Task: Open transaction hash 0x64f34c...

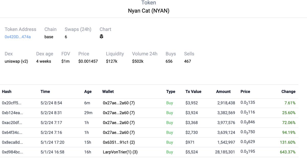Action: click(x=12, y=133)
